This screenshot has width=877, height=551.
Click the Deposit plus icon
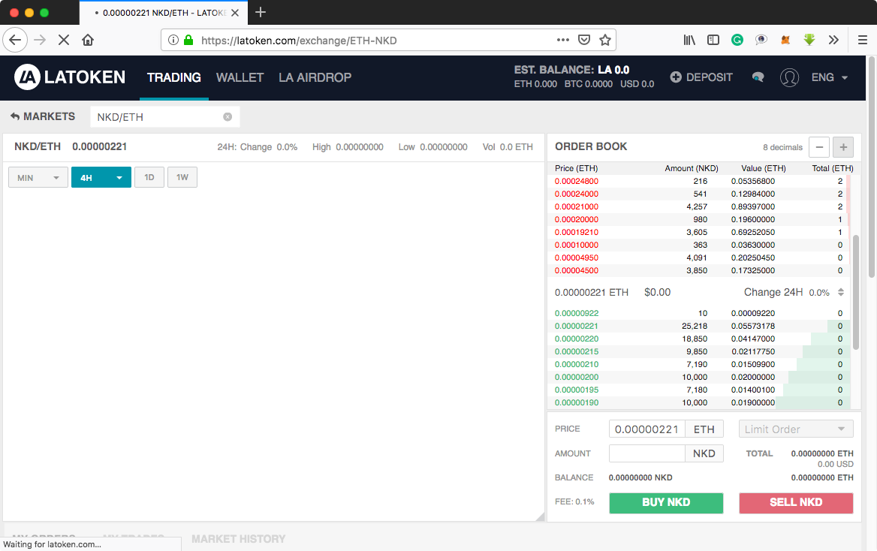(x=676, y=77)
